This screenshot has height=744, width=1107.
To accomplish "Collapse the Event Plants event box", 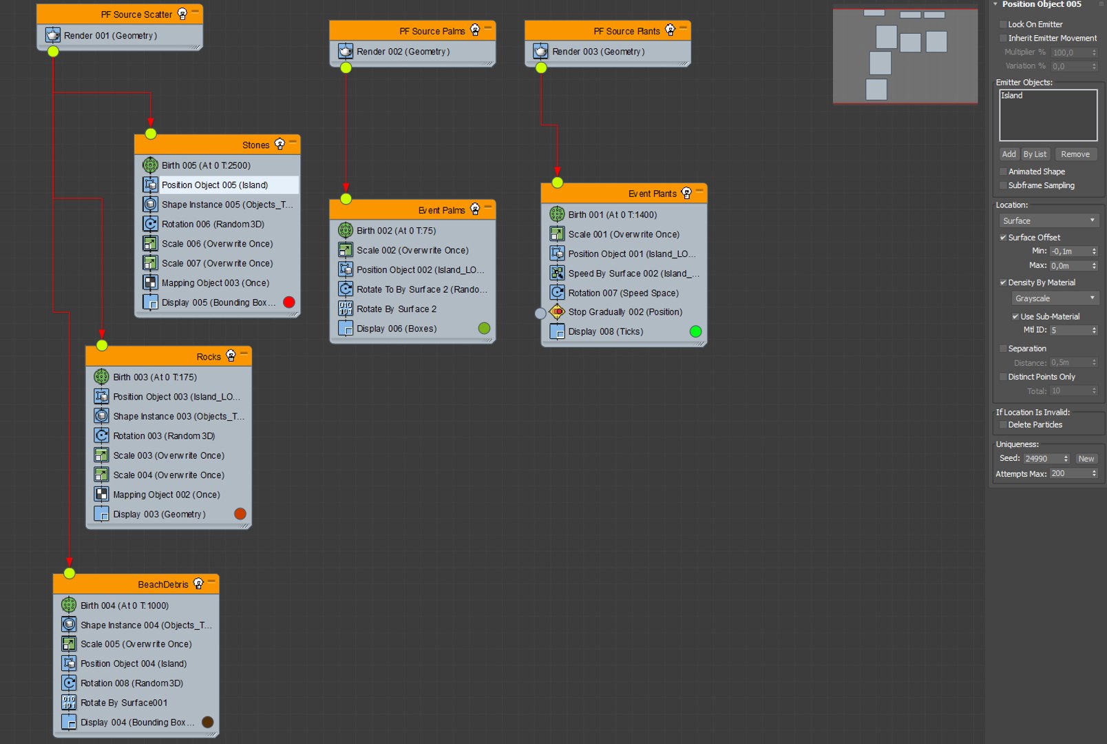I will [699, 191].
